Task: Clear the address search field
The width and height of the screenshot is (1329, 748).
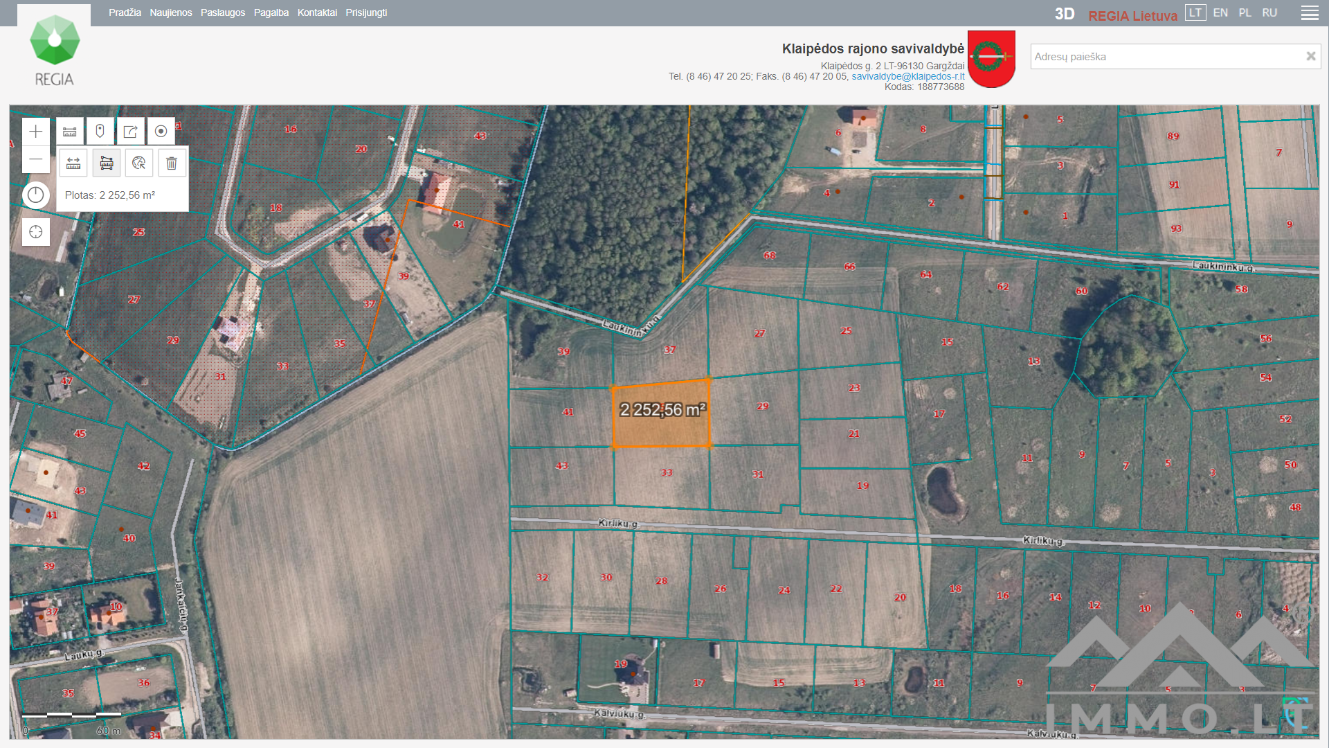Action: point(1310,56)
